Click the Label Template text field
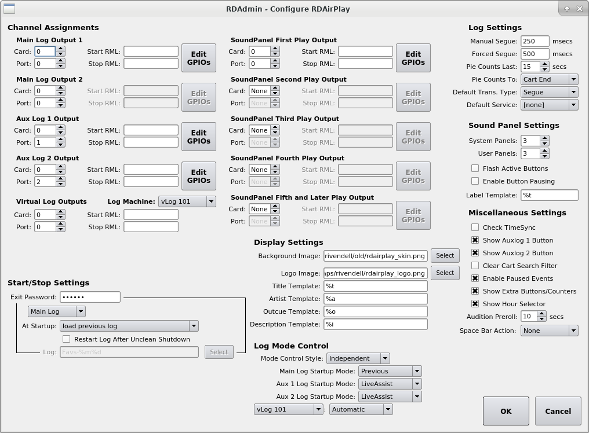Screen dimensions: 589x433 point(549,195)
